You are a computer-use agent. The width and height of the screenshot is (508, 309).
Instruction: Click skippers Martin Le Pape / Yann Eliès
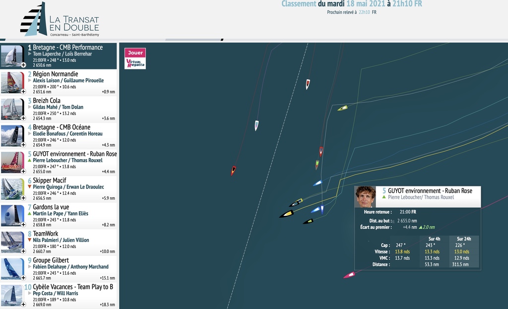click(x=61, y=213)
